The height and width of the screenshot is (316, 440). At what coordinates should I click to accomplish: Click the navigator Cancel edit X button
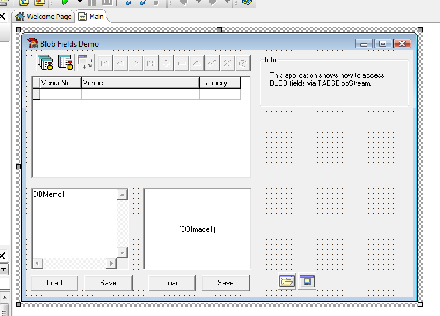click(227, 62)
